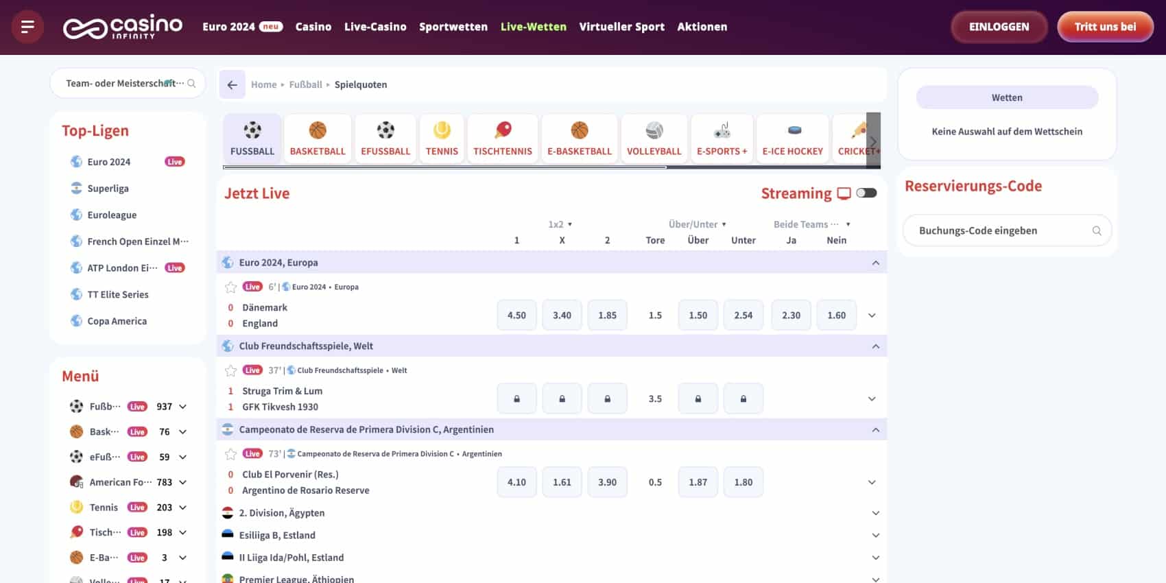Bet on England win at 1.85
Image resolution: width=1166 pixels, height=583 pixels.
[607, 316]
